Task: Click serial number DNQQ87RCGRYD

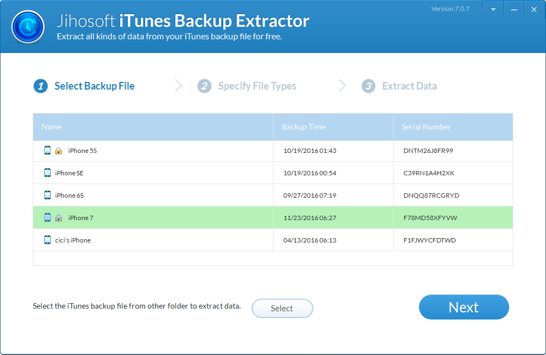Action: coord(431,195)
